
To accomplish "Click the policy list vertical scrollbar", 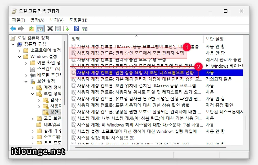I will (x=246, y=123).
